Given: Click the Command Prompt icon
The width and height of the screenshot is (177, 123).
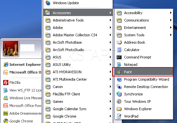Looking at the screenshot, I should (119, 57).
